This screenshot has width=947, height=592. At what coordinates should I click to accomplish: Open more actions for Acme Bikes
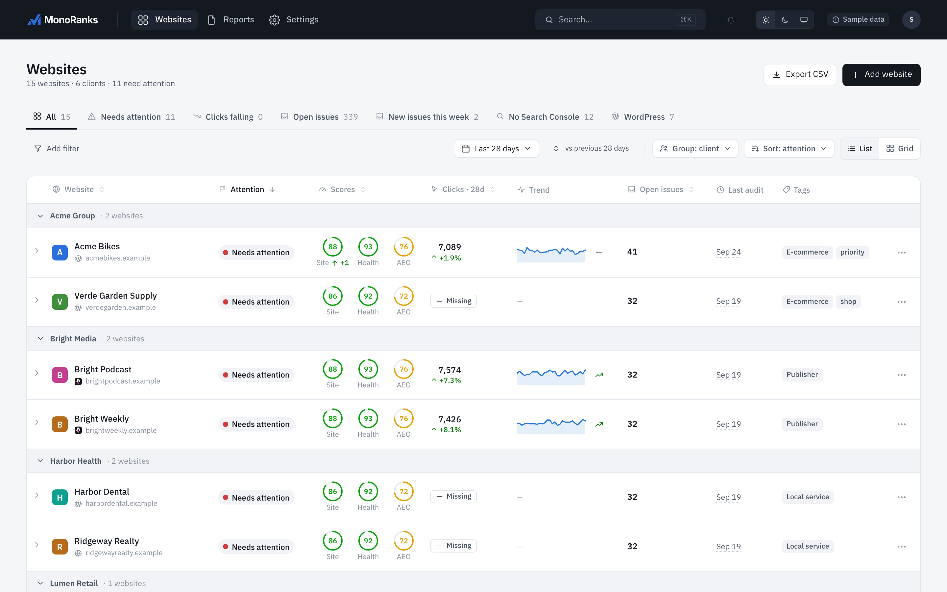coord(902,253)
